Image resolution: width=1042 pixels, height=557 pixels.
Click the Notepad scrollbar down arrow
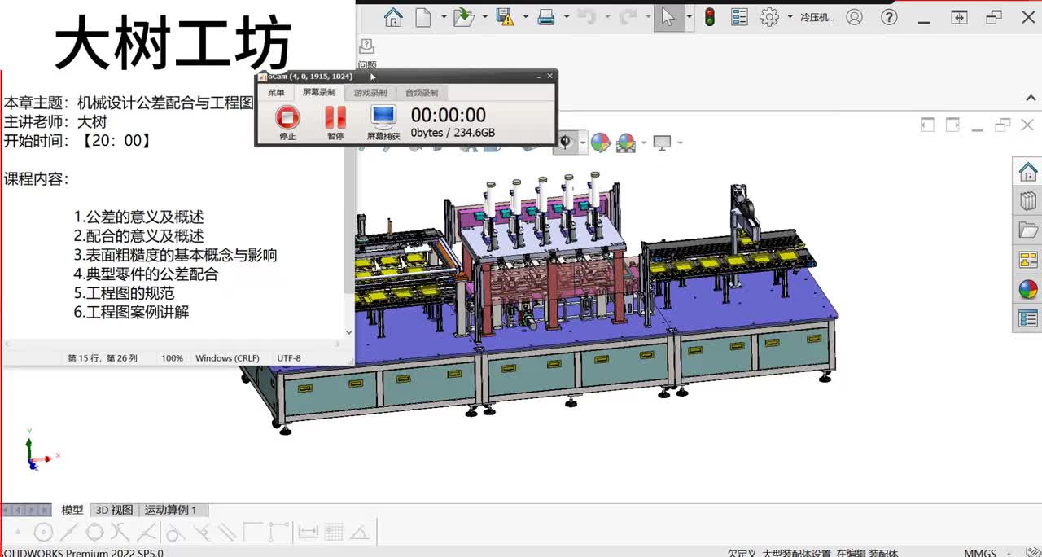pos(348,332)
